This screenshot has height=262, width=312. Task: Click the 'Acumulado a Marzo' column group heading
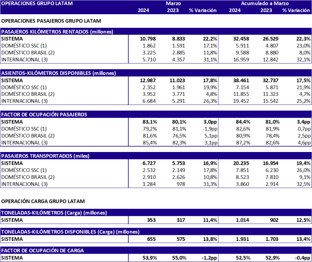pos(265,3)
